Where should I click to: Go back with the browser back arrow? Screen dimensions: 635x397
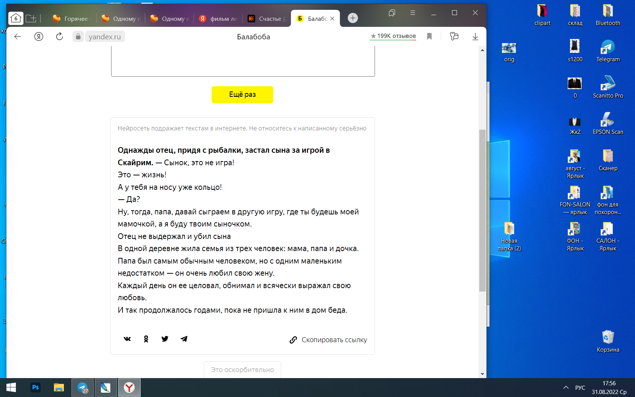[17, 37]
